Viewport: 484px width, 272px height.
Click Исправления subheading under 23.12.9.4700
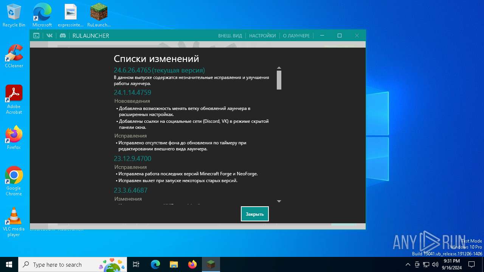[x=130, y=167]
